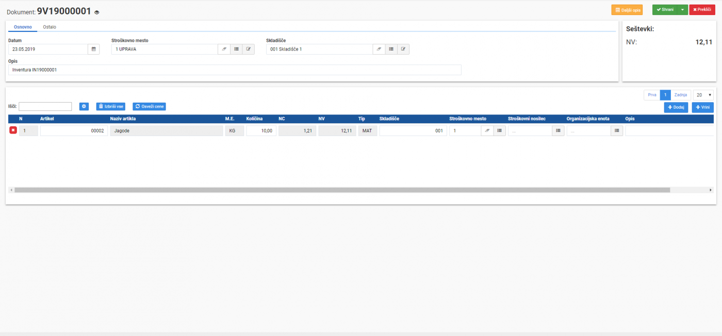Open the rows-per-page dropdown showing 20
Screen dimensions: 722x336
point(703,95)
